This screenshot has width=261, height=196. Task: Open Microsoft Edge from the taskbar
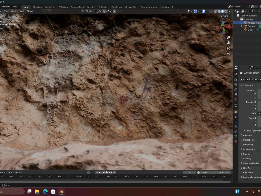(x=45, y=192)
